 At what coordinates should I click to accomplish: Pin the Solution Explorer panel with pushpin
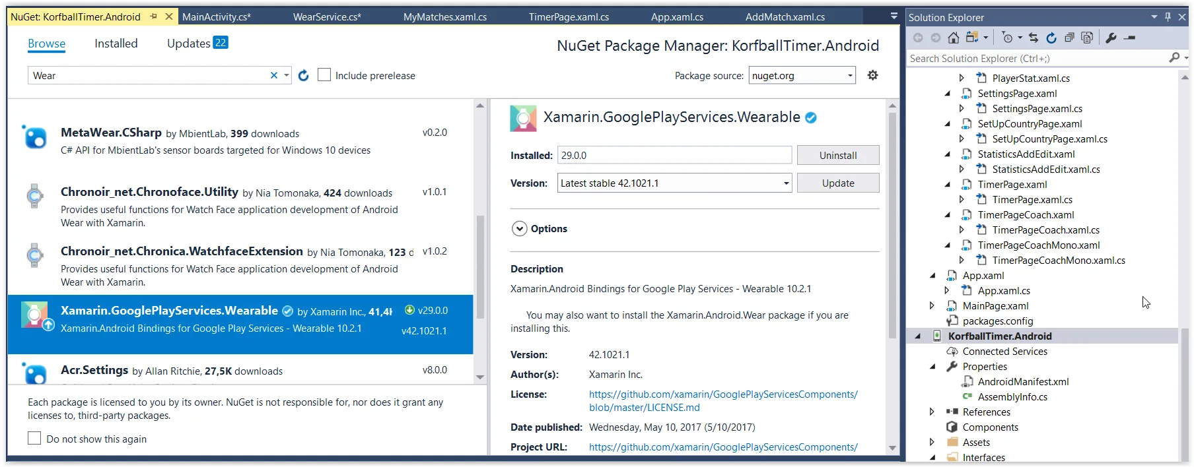pyautogui.click(x=1168, y=17)
